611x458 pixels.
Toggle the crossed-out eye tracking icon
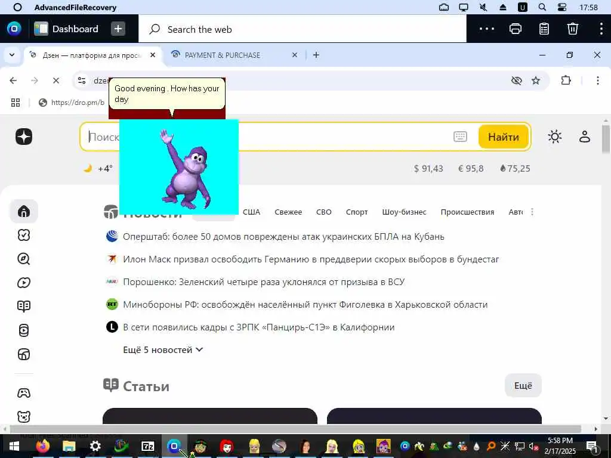516,81
